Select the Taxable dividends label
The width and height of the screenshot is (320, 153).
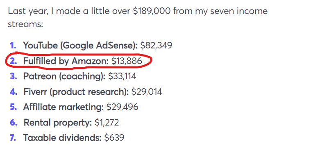[62, 138]
